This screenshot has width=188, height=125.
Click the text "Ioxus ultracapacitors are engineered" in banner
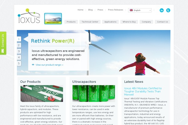[x=58, y=51]
